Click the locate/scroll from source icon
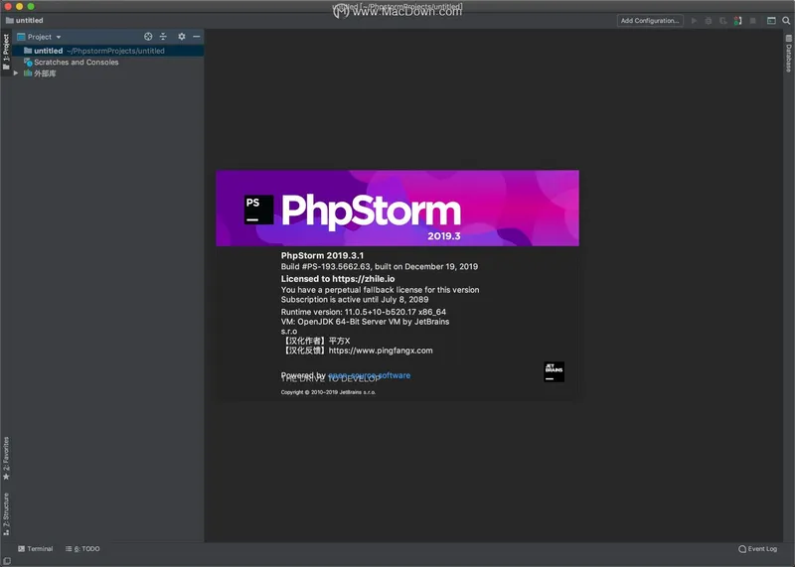The height and width of the screenshot is (567, 795). tap(148, 37)
